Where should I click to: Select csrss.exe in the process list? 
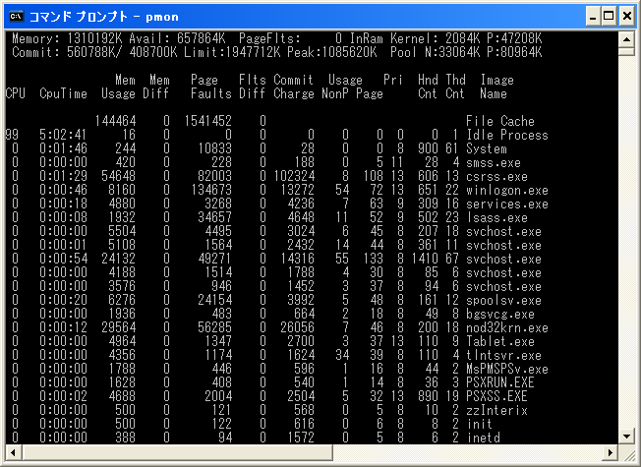[x=496, y=176]
